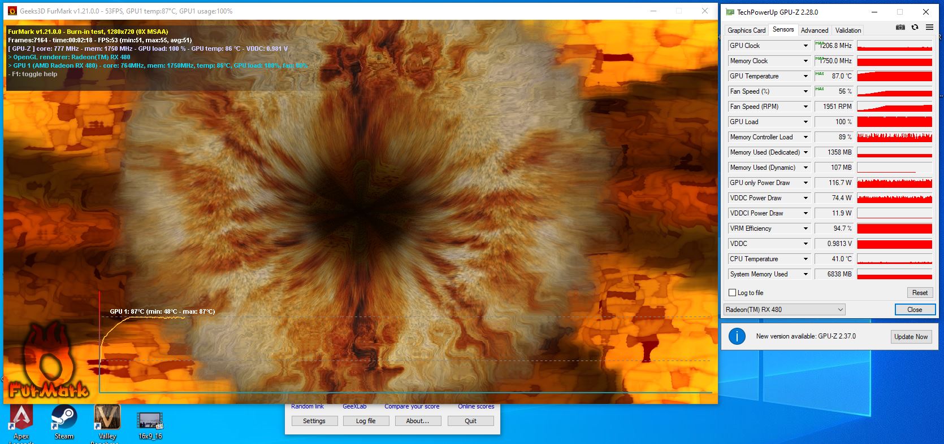
Task: Select the Steam desktop shortcut
Action: pos(64,423)
